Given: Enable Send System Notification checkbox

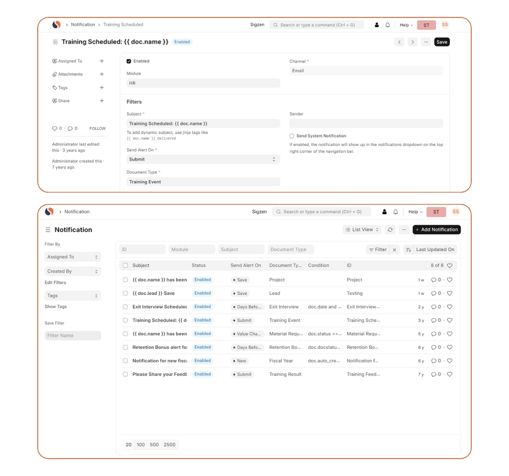Looking at the screenshot, I should (x=292, y=136).
